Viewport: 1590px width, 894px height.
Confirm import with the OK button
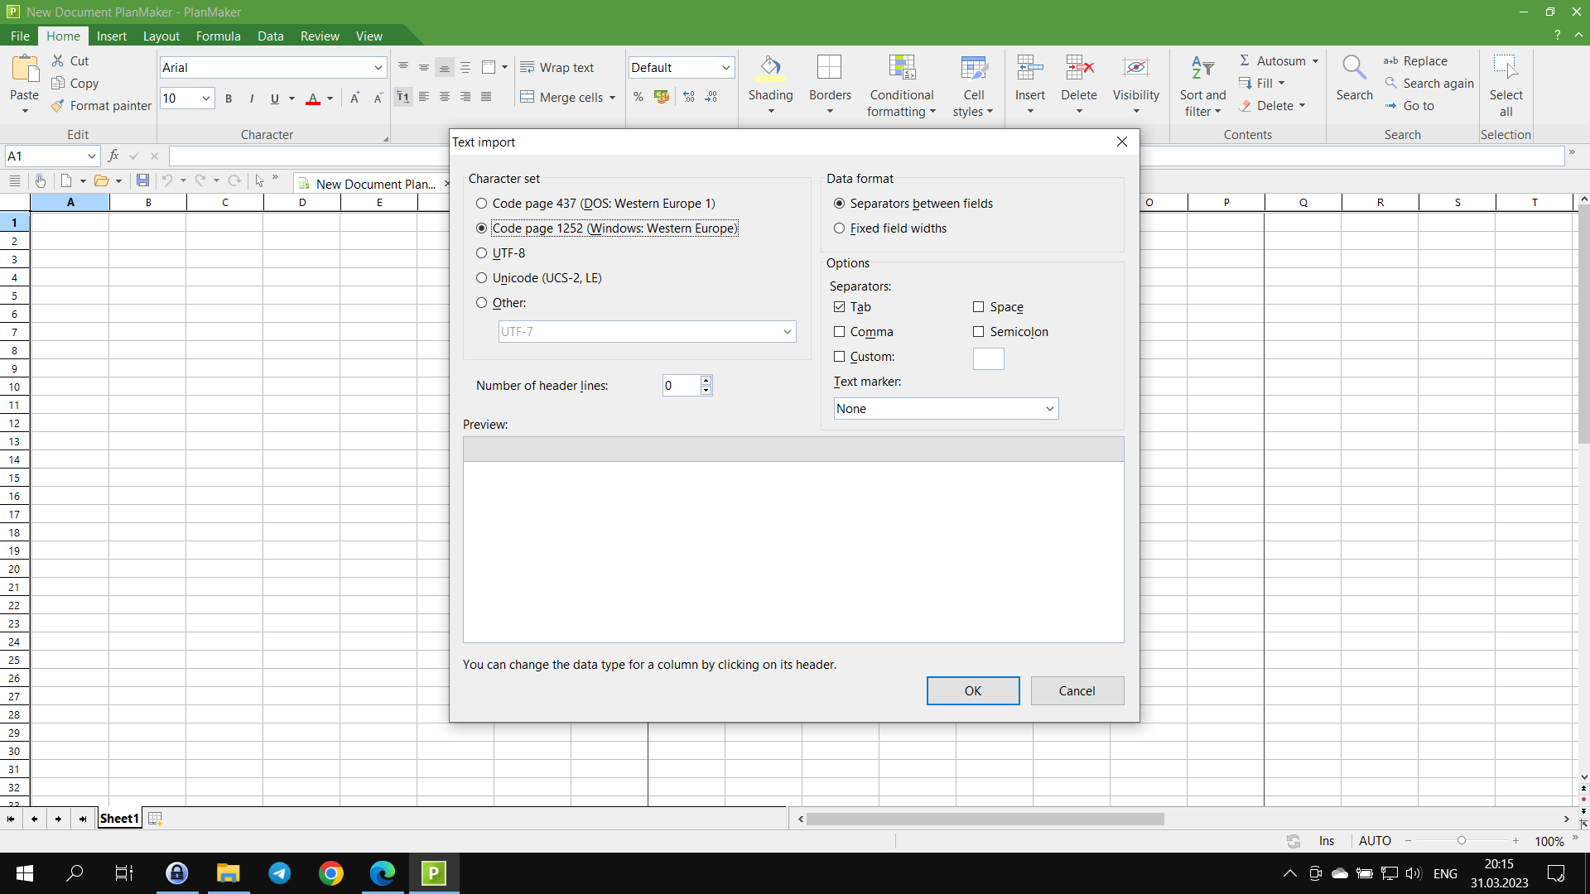point(972,691)
